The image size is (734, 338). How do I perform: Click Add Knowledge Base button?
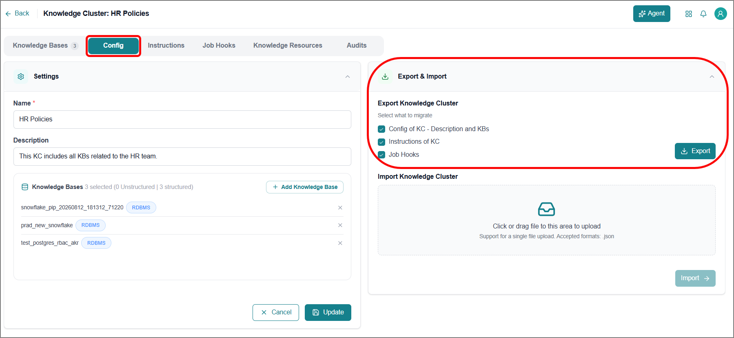pos(305,187)
